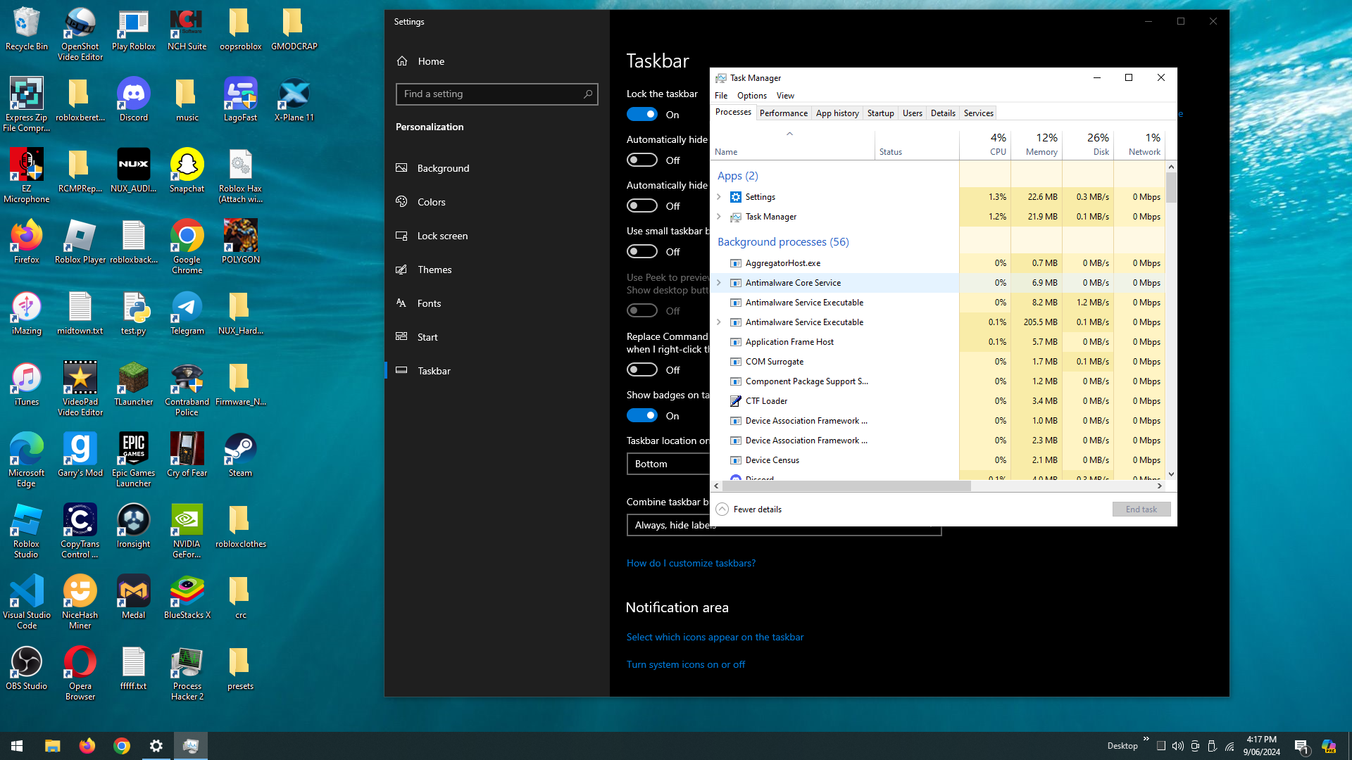
Task: Switch to the Performance tab
Action: click(783, 113)
